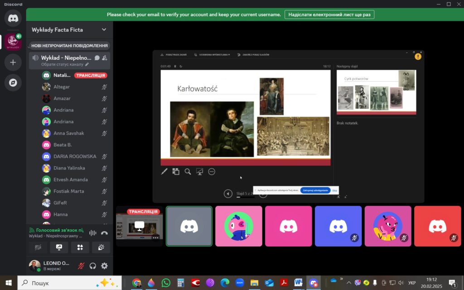Expand the Wykłady Facta Ficta server menu

[104, 30]
